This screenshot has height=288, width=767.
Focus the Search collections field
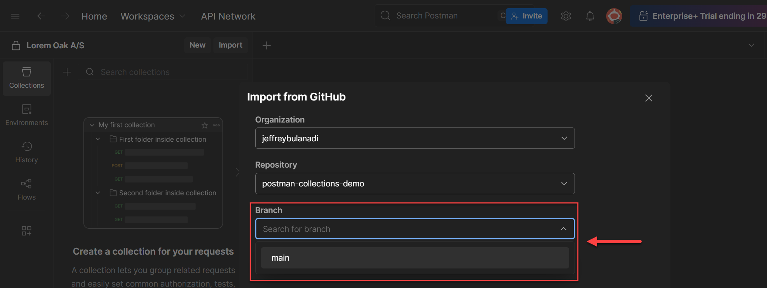[163, 72]
